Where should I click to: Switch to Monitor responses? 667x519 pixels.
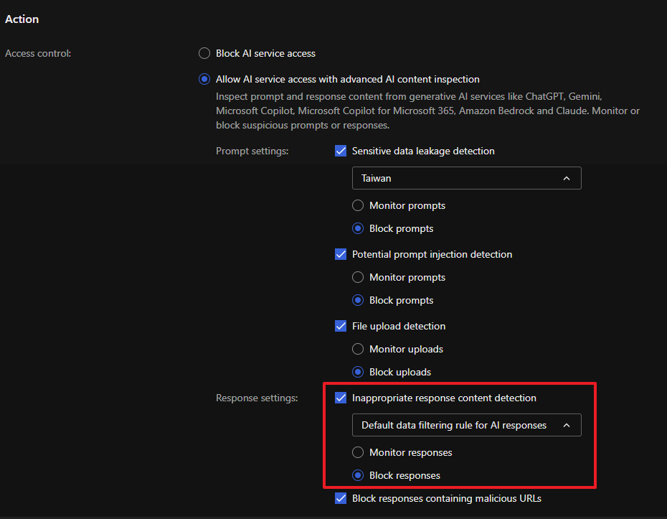[x=358, y=452]
